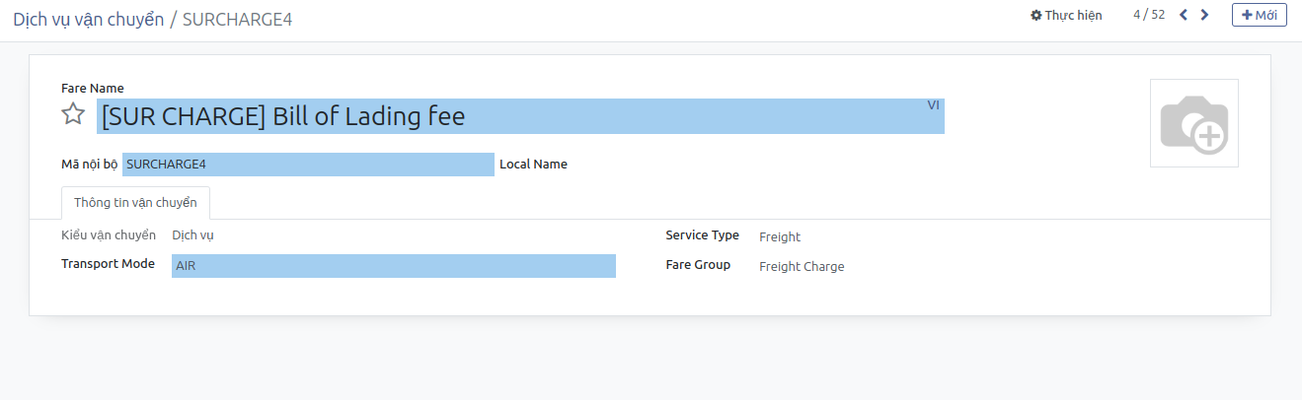
Task: Click the Fare Group label
Action: tap(698, 265)
